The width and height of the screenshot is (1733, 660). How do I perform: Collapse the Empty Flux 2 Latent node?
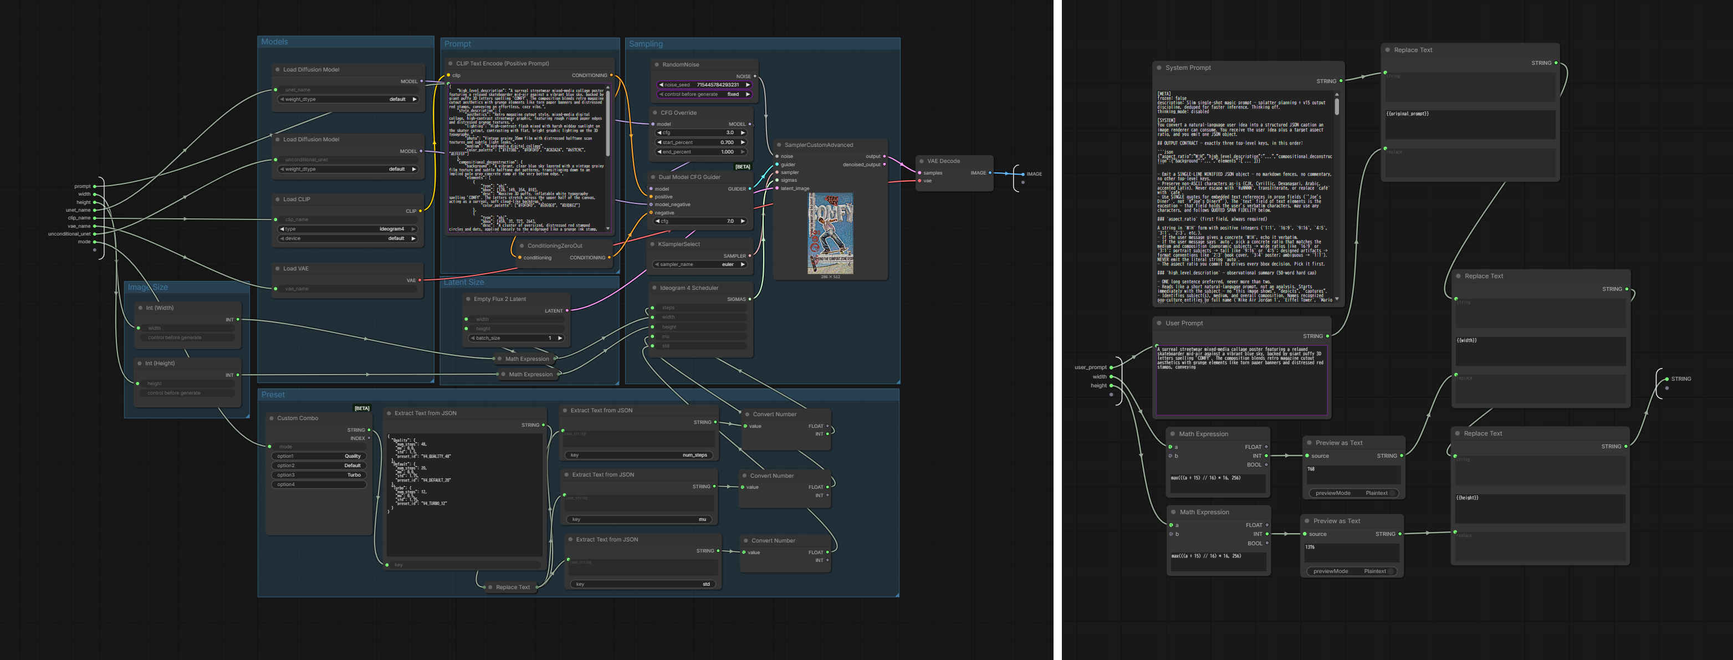[468, 299]
